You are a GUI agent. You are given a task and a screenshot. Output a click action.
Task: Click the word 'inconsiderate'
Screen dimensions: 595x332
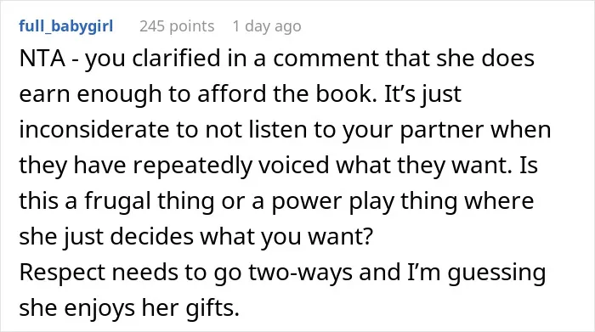click(93, 130)
